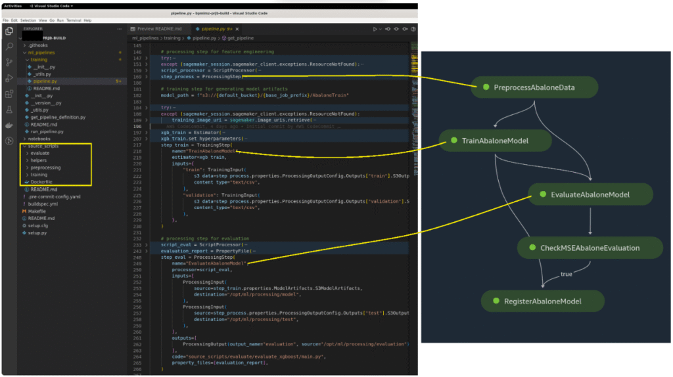This screenshot has height=377, width=673.
Task: Open the Docker view in activity bar
Action: coord(9,125)
